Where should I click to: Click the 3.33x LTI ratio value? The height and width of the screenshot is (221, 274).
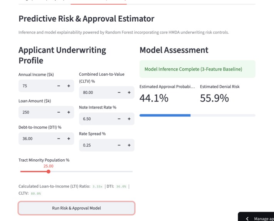click(97, 187)
